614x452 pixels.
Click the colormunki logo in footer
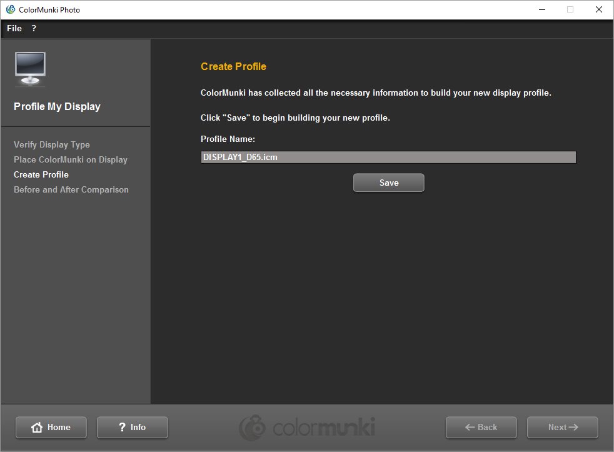pyautogui.click(x=306, y=428)
